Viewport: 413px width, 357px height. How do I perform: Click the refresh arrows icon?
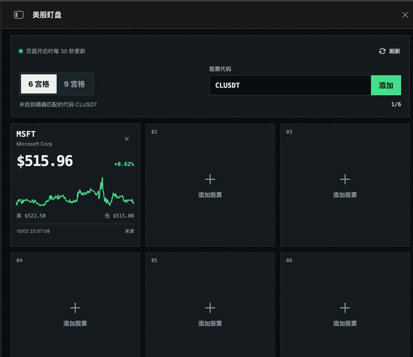(x=382, y=51)
